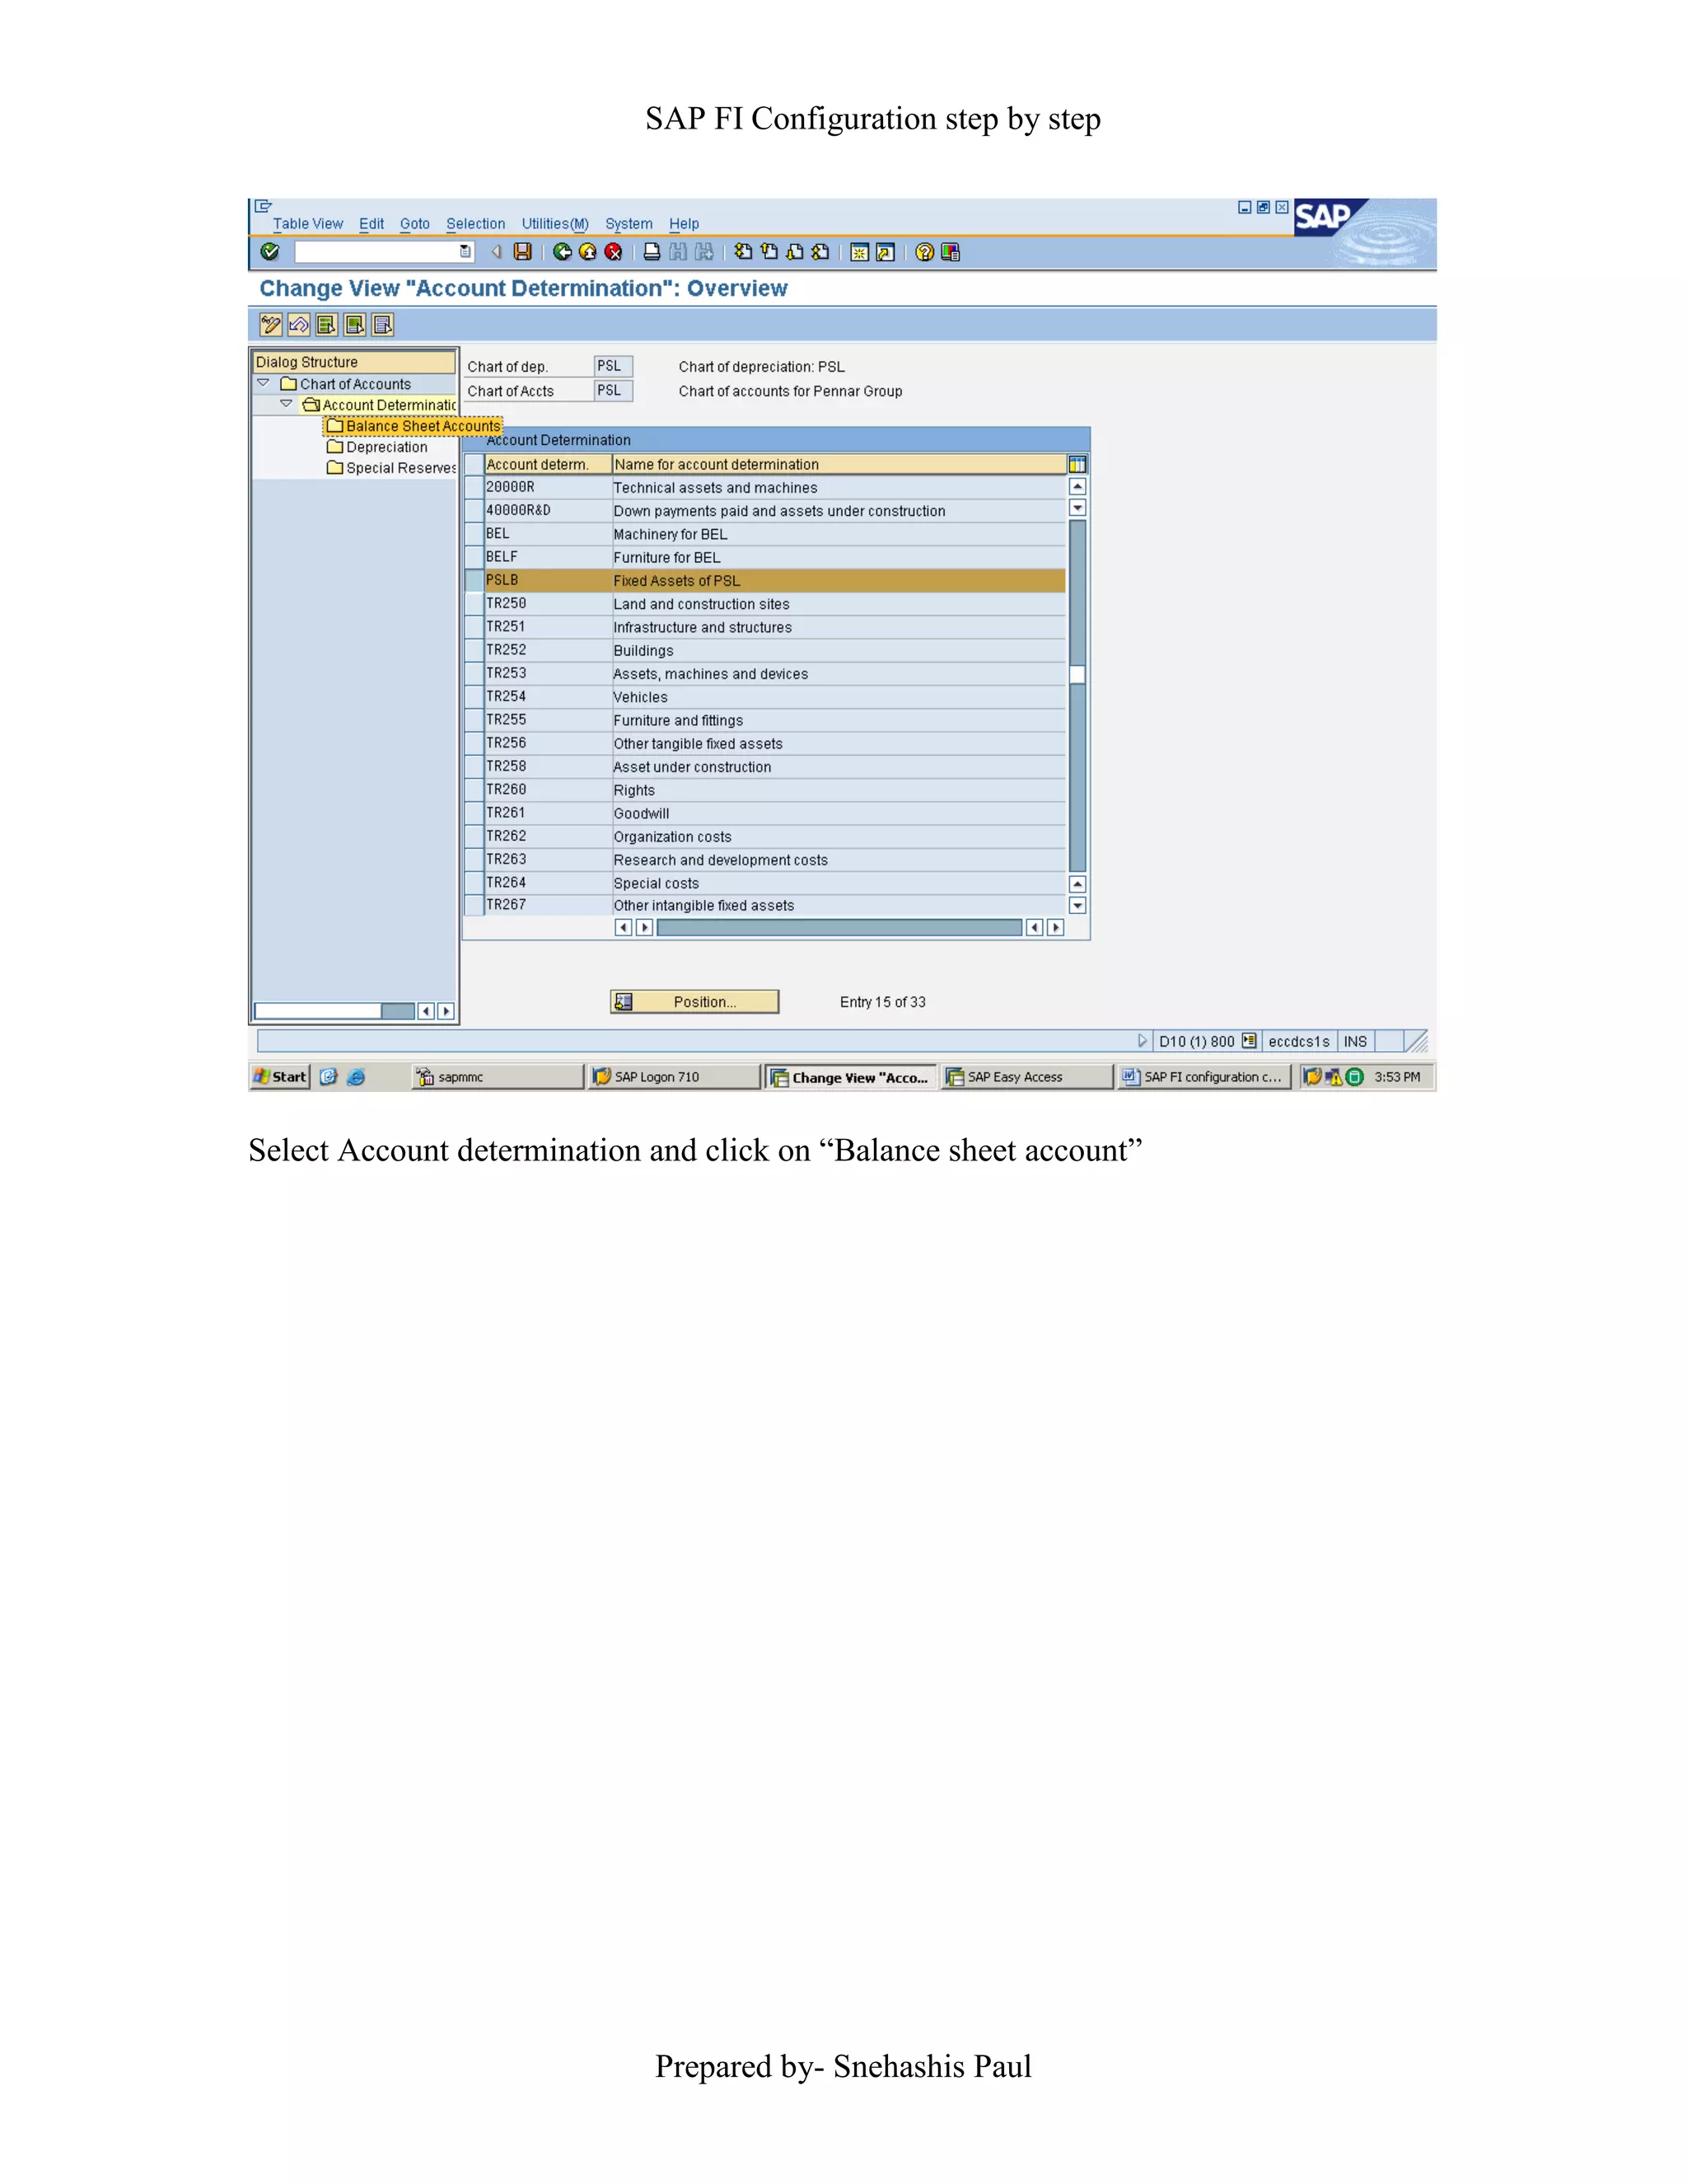Screen dimensions: 1687x2184
Task: Go to the First Page icon
Action: (742, 252)
